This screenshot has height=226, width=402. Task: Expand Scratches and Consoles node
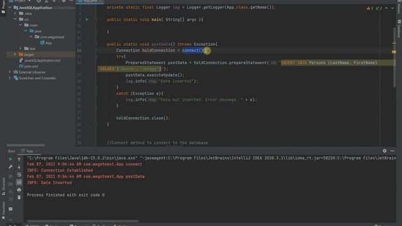point(10,78)
